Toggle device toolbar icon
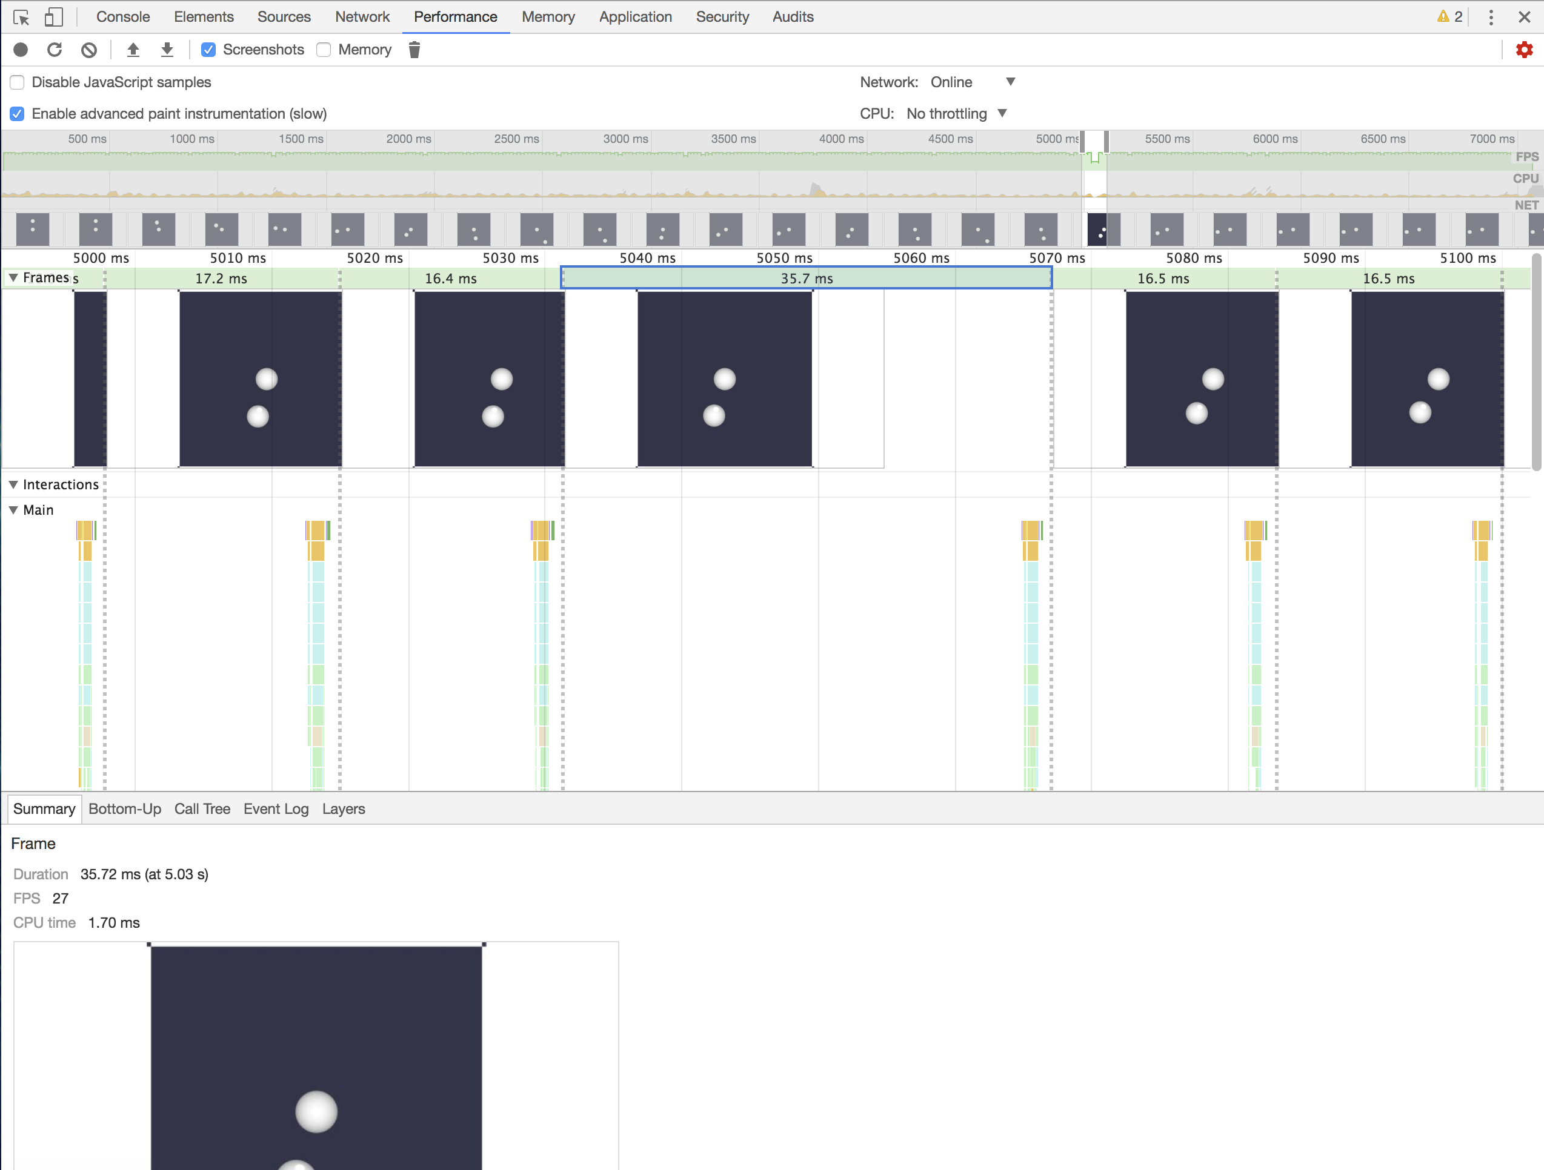This screenshot has width=1544, height=1170. tap(54, 17)
